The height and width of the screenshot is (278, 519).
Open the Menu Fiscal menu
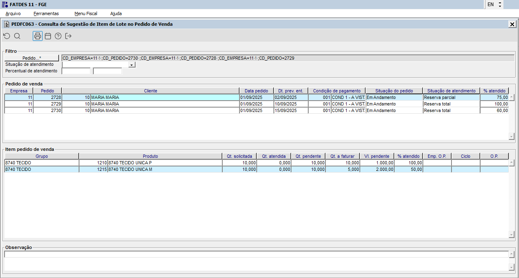[86, 13]
